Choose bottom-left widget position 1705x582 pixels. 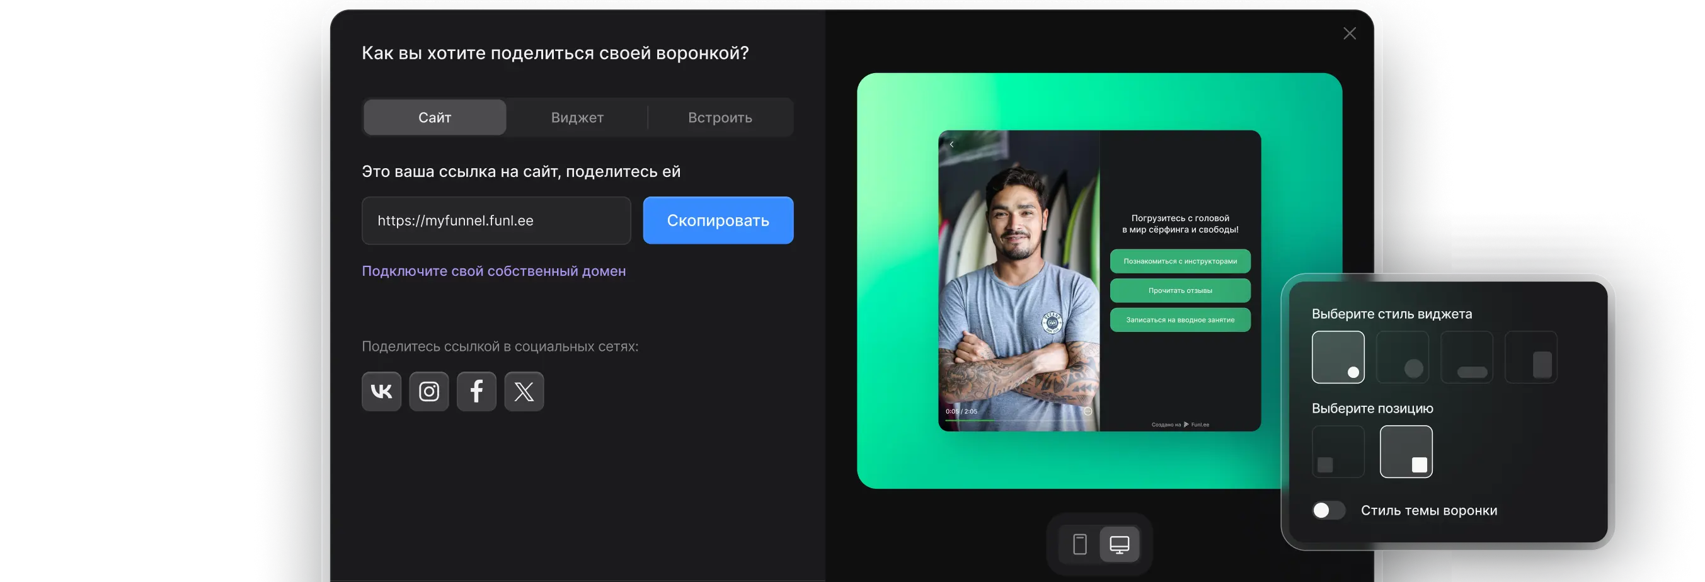pyautogui.click(x=1338, y=452)
